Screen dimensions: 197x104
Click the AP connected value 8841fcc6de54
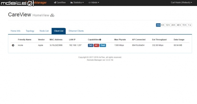[x=138, y=45]
